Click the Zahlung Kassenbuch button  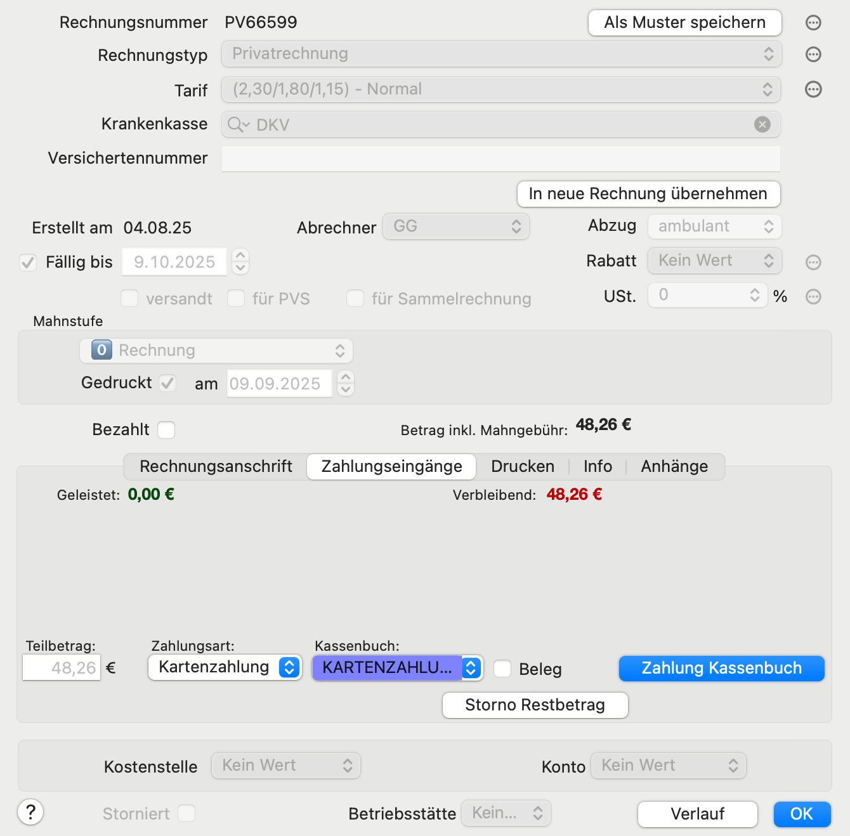[x=722, y=669]
